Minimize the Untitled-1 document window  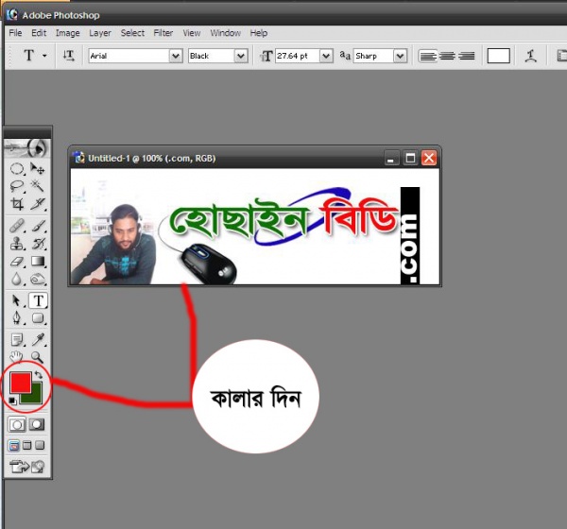click(391, 158)
